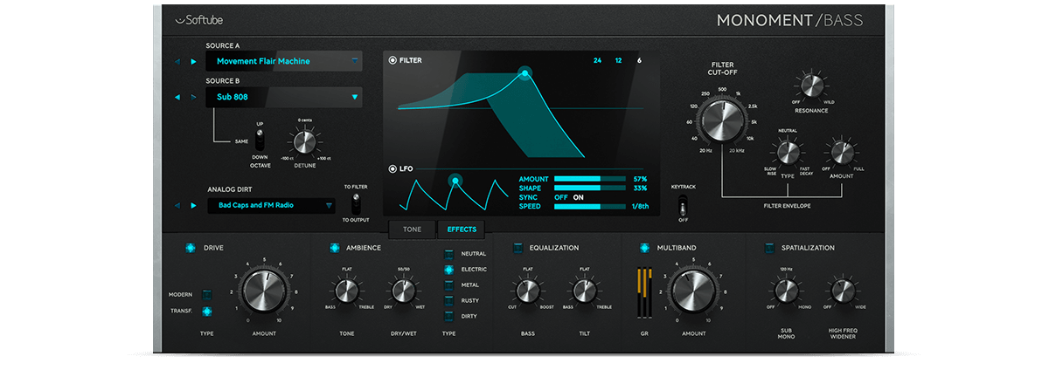The height and width of the screenshot is (377, 1049).
Task: Switch to the Tone tab
Action: (412, 230)
